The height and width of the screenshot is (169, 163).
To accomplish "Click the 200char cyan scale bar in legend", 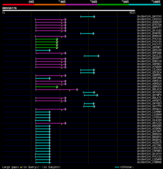I will [x=117, y=167].
